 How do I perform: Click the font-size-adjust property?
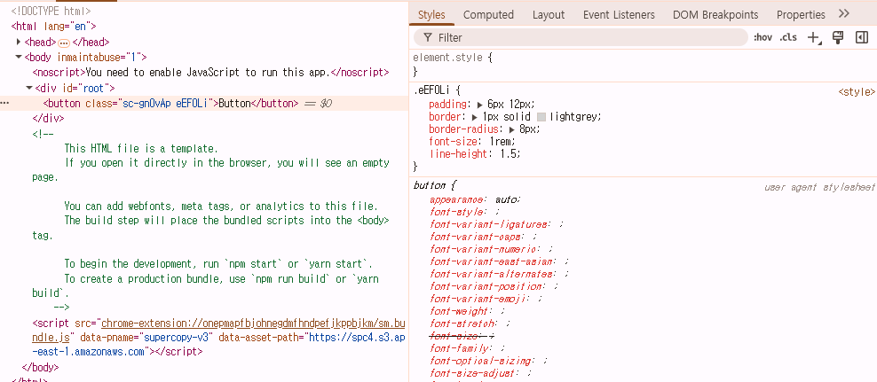[x=473, y=373]
